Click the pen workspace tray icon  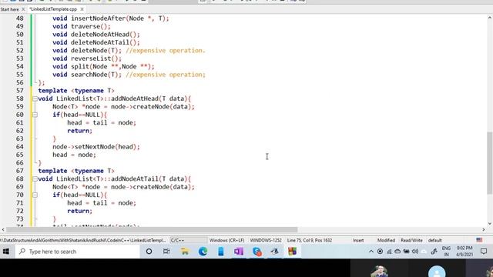[434, 252]
